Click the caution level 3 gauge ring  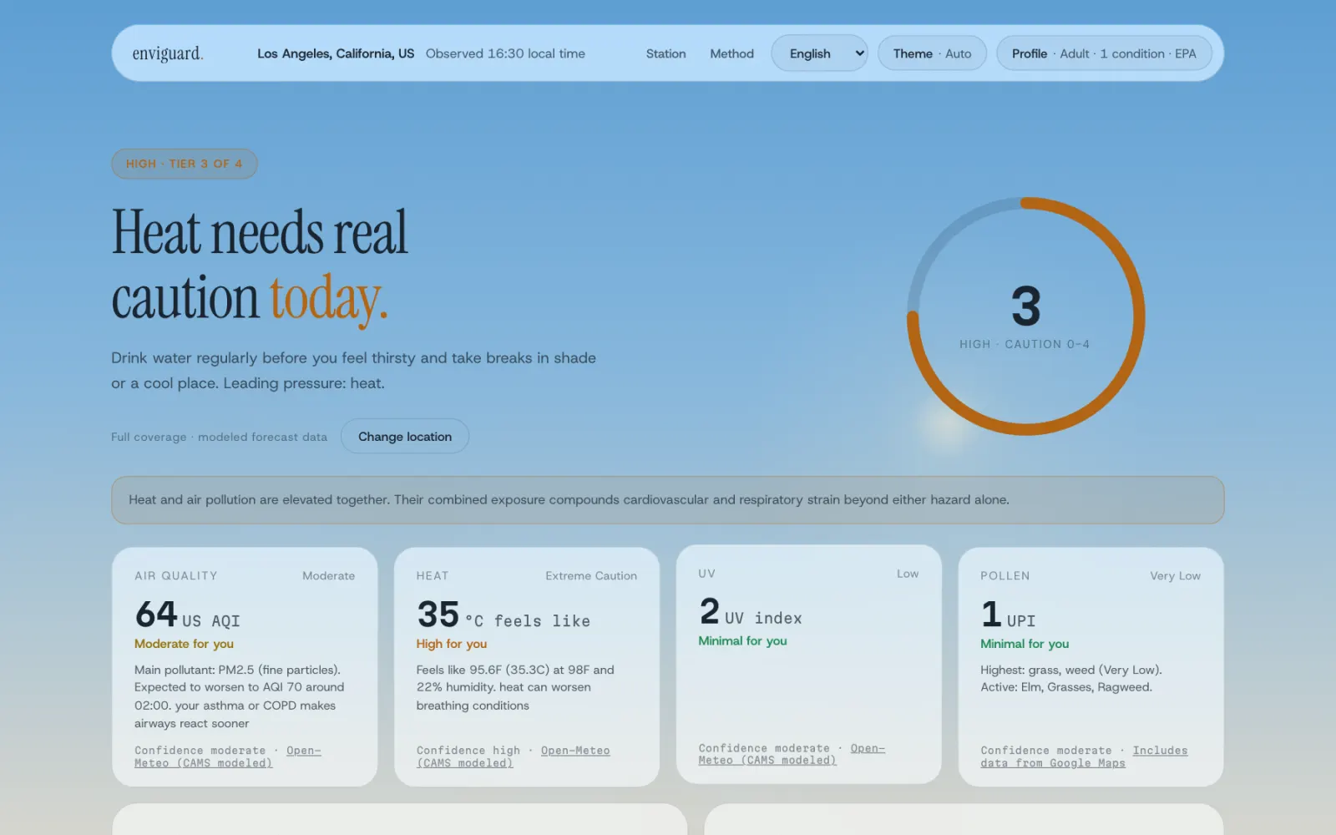click(x=1025, y=316)
